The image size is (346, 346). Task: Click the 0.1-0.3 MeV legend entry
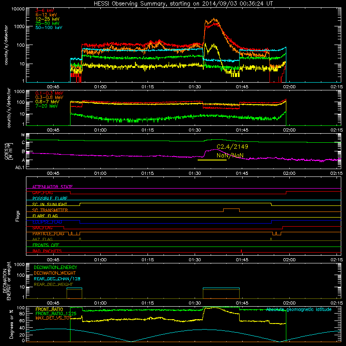pyautogui.click(x=49, y=93)
